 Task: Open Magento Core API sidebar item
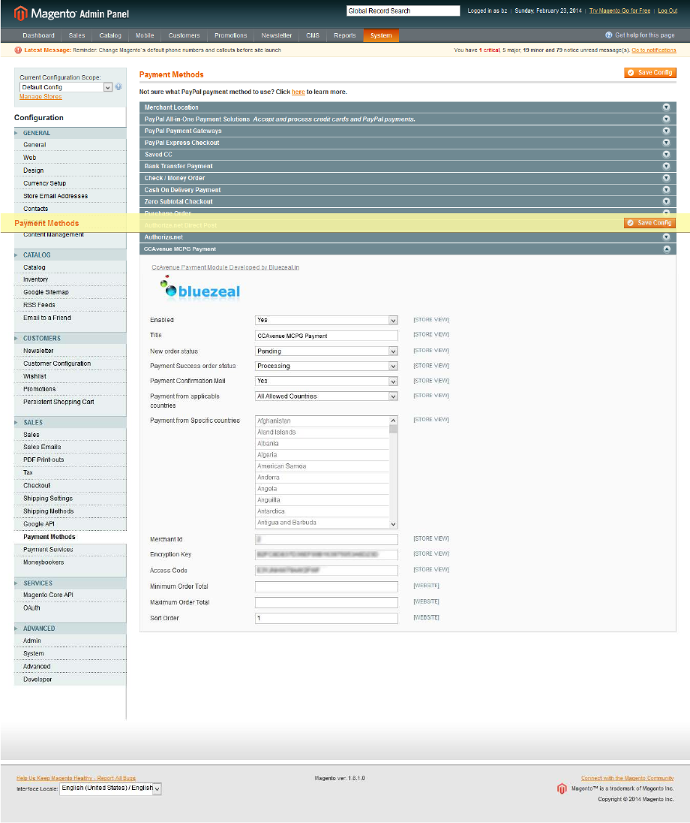coord(48,595)
